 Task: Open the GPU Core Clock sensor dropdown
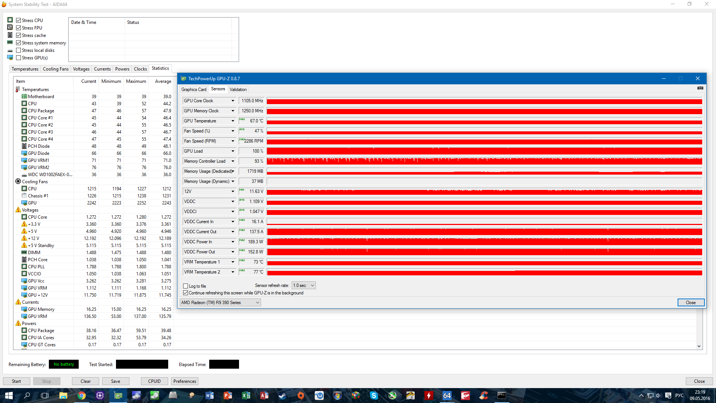(x=233, y=101)
